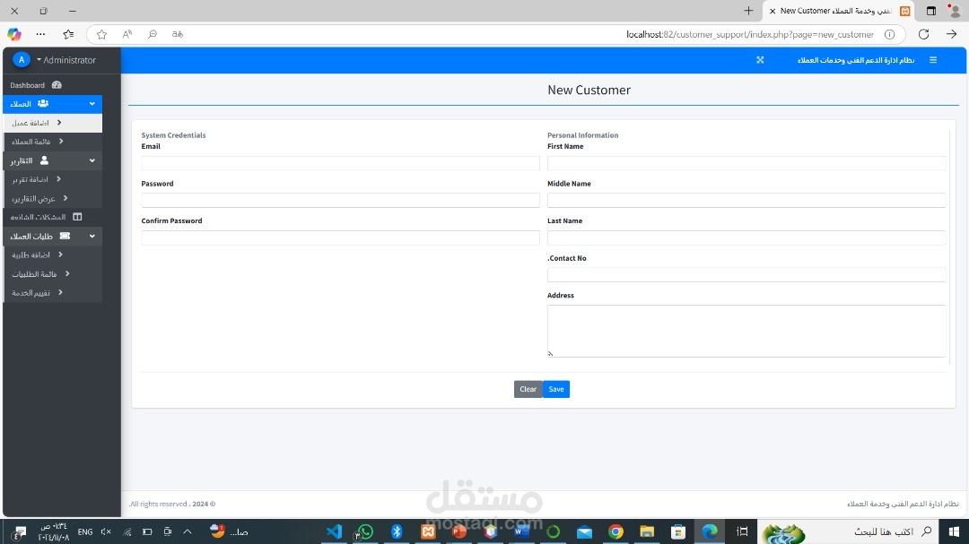Image resolution: width=969 pixels, height=544 pixels.
Task: Refresh the page with the reload icon
Action: [x=923, y=35]
